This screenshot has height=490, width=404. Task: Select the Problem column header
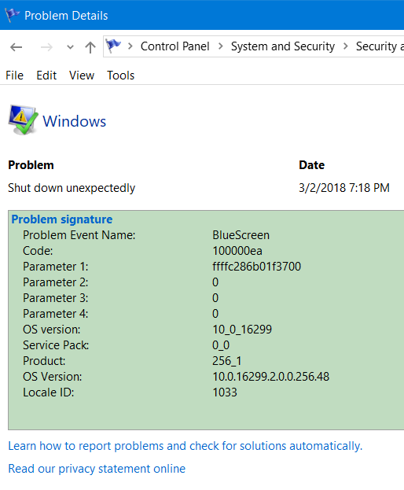point(31,165)
